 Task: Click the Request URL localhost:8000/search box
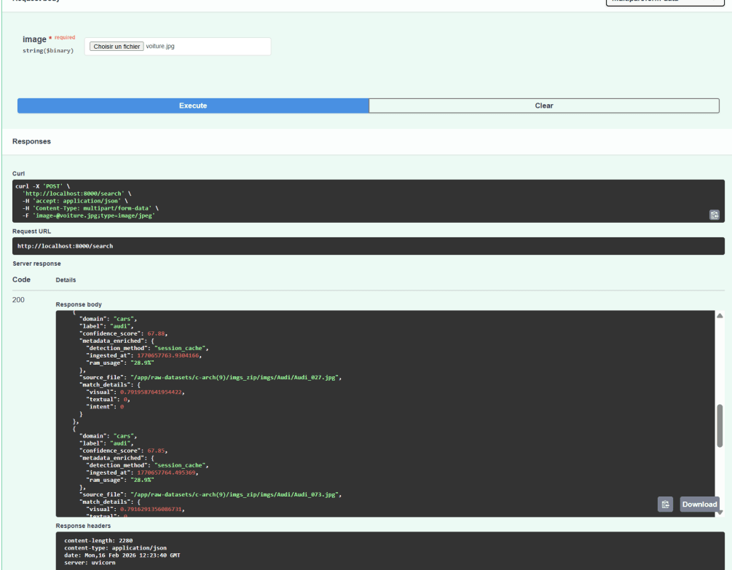point(369,246)
